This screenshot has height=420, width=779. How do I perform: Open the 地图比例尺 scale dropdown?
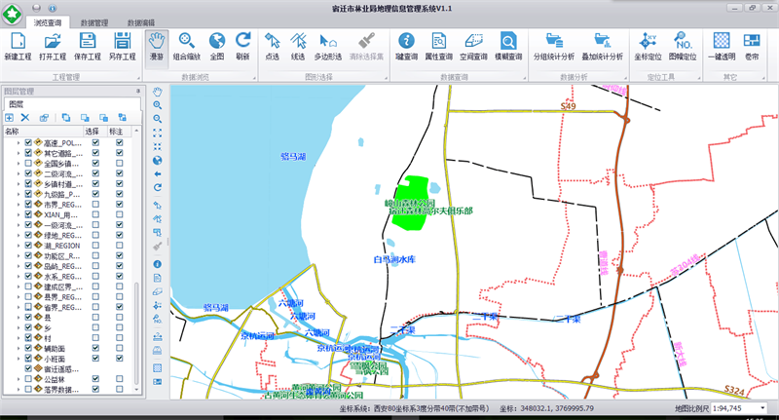coord(762,408)
